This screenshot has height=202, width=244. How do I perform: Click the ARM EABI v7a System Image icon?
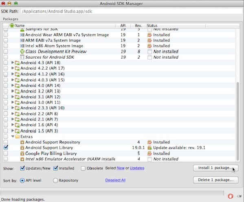22,40
